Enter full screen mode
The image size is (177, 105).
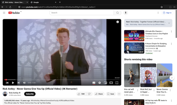pyautogui.click(x=117, y=83)
